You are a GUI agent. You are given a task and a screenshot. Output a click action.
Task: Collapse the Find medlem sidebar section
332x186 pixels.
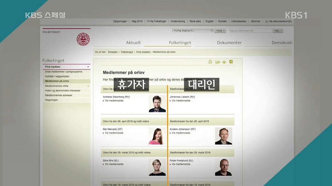tap(88, 67)
